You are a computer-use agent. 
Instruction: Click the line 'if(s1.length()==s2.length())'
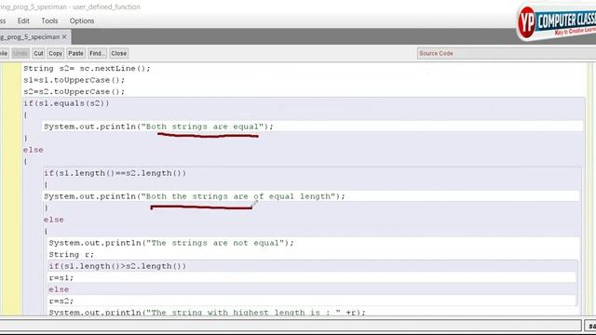coord(115,173)
